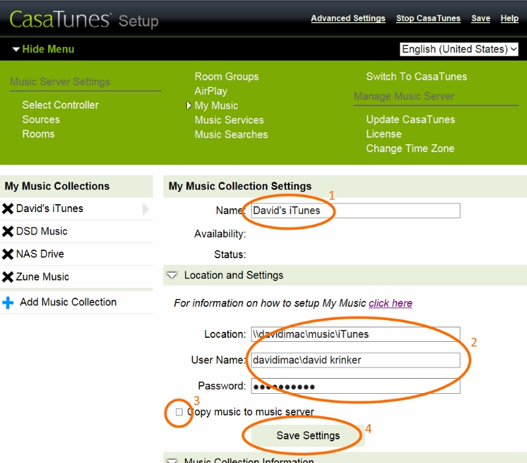Open Music Searches menu item
Image resolution: width=527 pixels, height=463 pixels.
click(231, 134)
